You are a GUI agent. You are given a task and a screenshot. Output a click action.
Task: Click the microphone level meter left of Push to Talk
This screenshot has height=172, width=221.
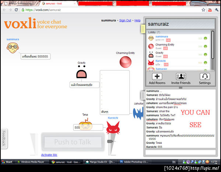coord(34,144)
